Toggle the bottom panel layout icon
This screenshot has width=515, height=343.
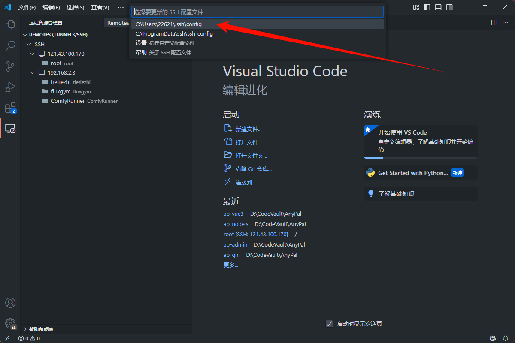tap(438, 7)
